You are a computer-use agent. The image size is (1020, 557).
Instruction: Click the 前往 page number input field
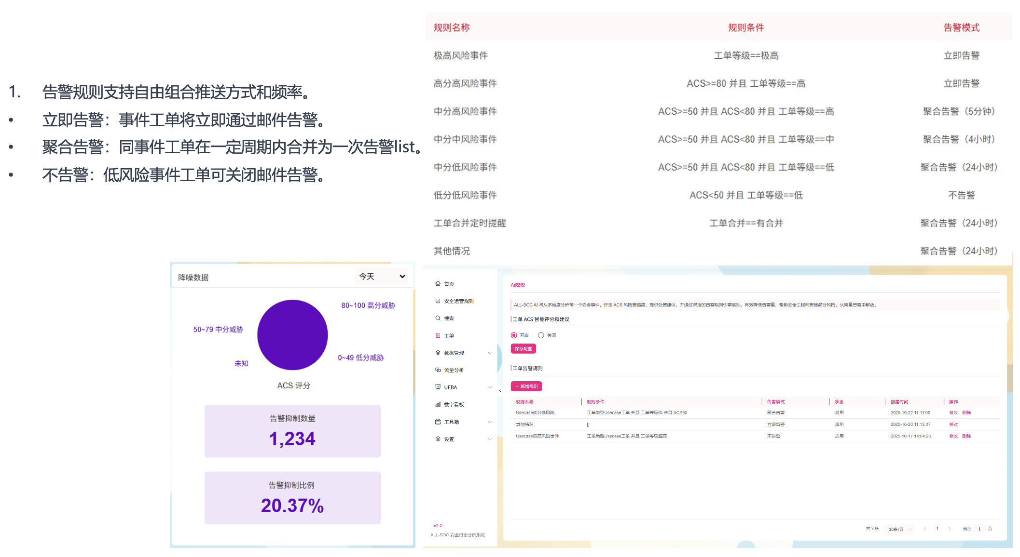tap(979, 529)
